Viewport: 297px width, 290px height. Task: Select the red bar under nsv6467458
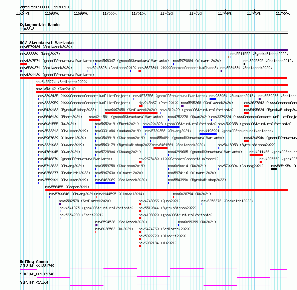click(x=131, y=113)
